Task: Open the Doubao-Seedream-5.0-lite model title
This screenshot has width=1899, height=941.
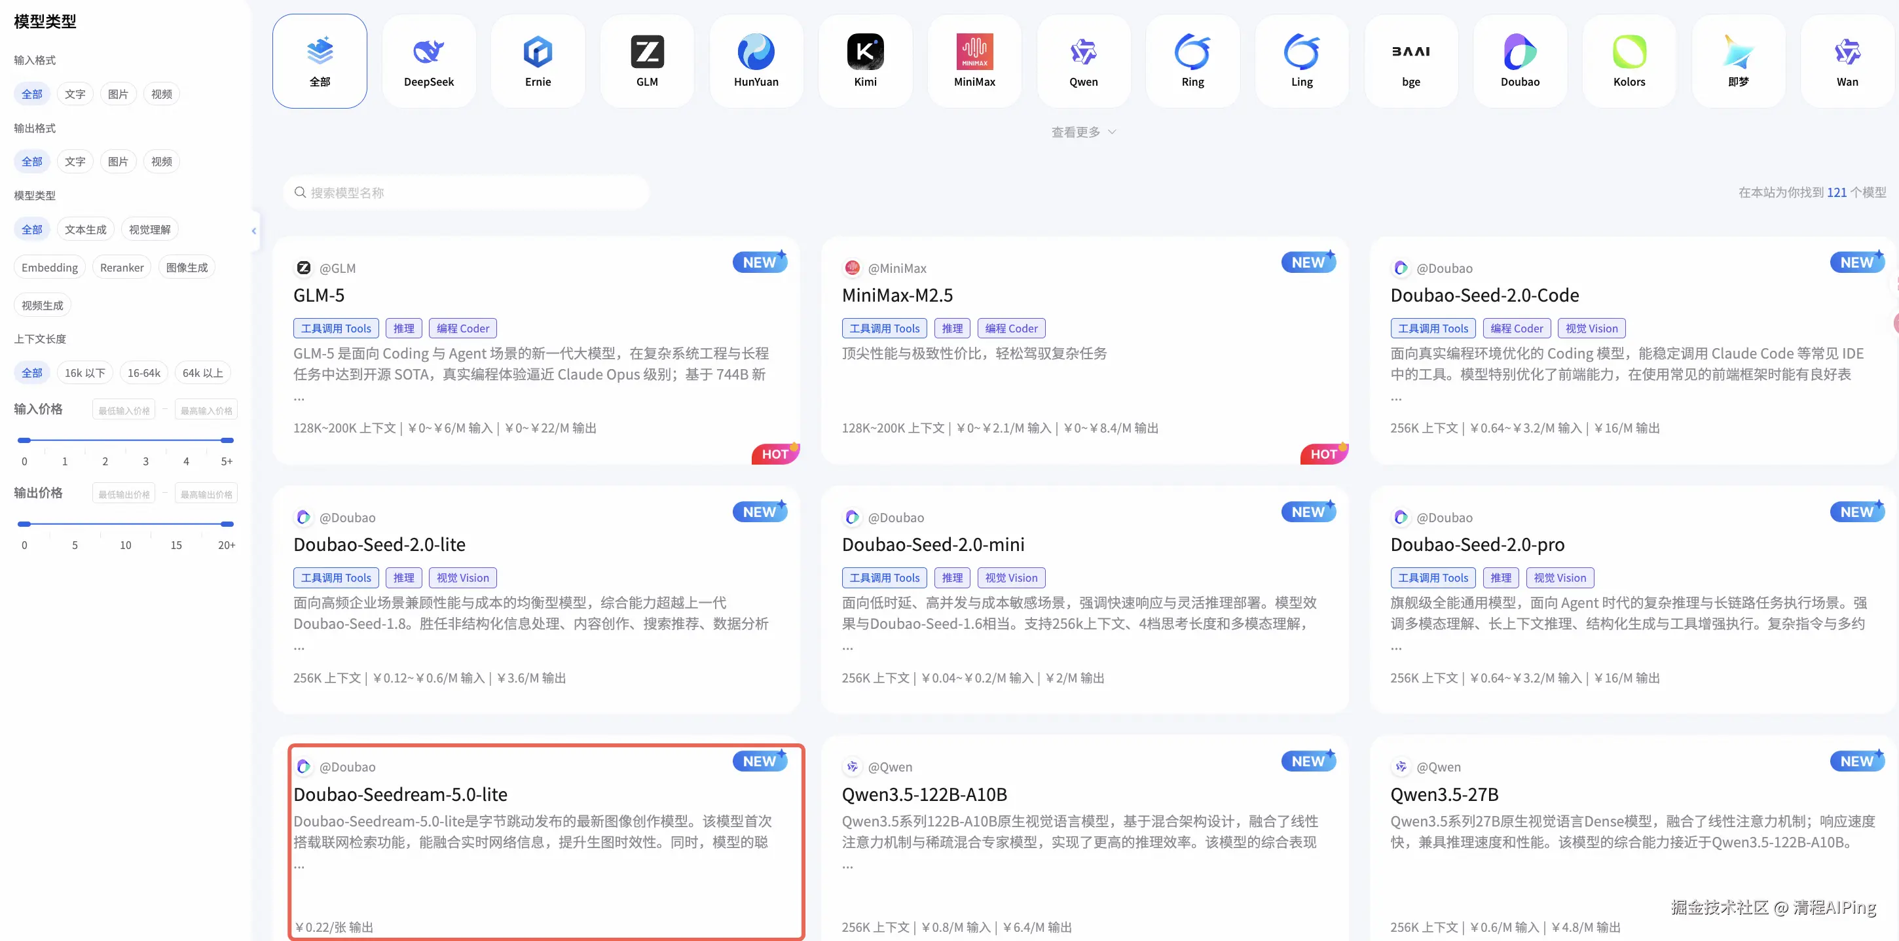Action: pos(400,794)
